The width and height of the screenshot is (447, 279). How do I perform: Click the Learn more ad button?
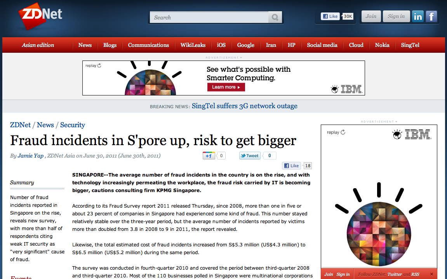pos(226,87)
